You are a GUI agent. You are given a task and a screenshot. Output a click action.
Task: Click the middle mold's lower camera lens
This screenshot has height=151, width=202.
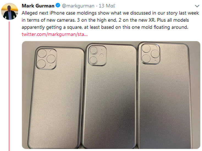[x=93, y=60]
